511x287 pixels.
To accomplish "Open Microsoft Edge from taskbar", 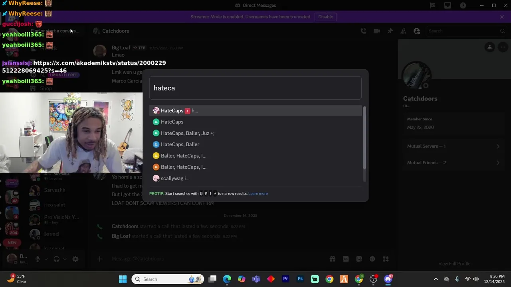I will [x=227, y=279].
